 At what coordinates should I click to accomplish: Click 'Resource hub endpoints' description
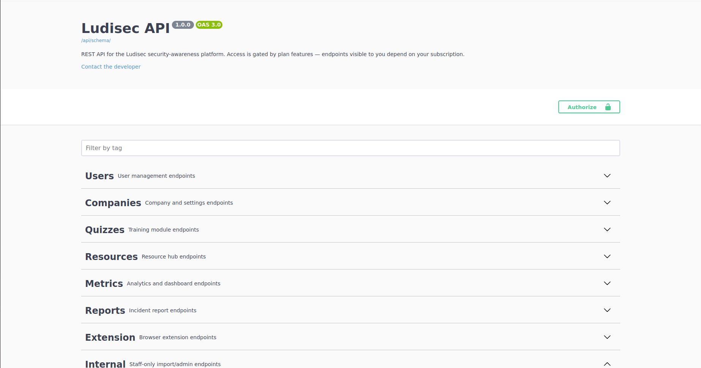174,257
